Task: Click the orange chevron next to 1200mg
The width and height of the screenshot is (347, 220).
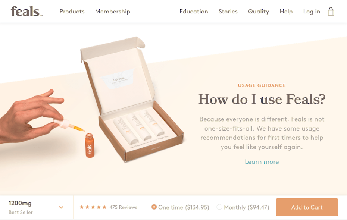Action: [x=61, y=207]
